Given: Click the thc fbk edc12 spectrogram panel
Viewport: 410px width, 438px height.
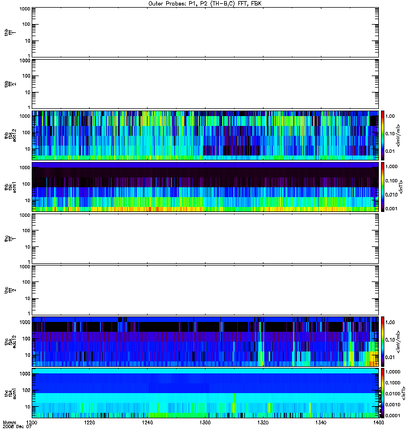Looking at the screenshot, I should coord(205,342).
